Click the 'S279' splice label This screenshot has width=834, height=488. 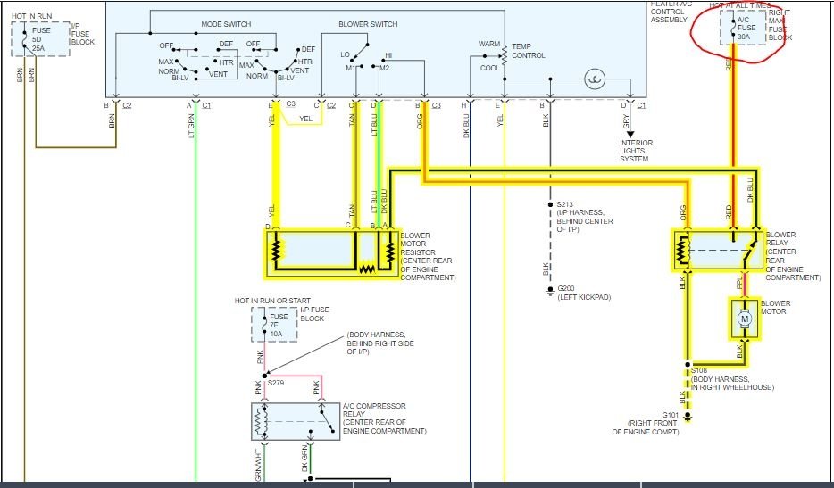pyautogui.click(x=276, y=383)
